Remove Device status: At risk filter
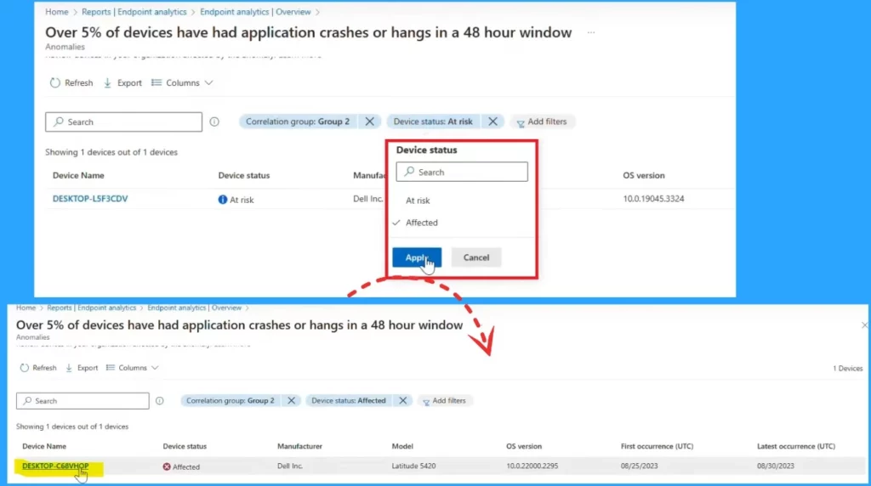Viewport: 871px width, 486px height. (x=492, y=121)
